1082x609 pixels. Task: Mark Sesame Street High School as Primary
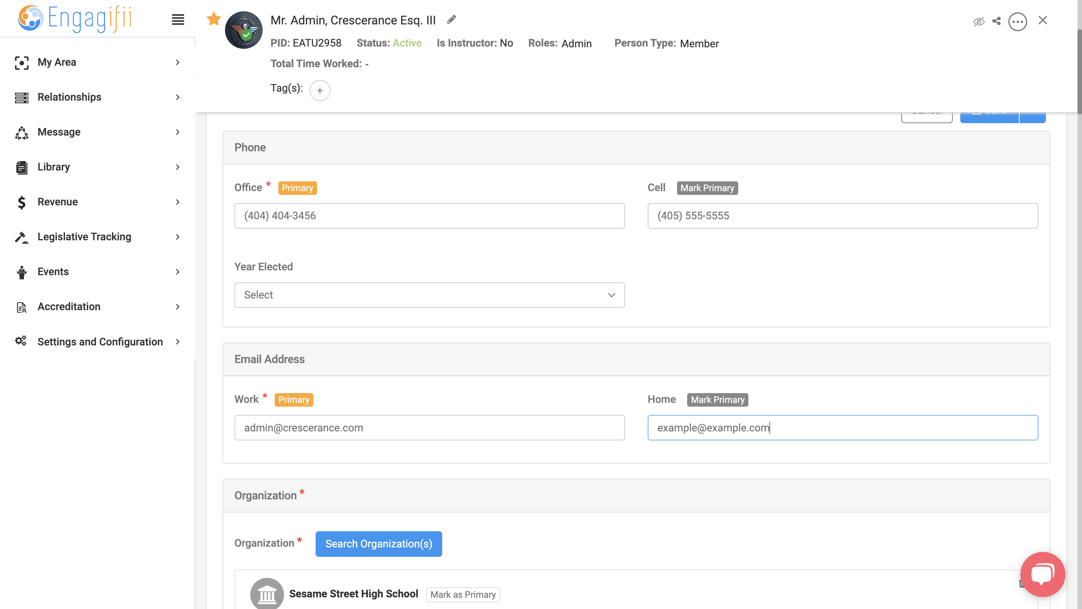pyautogui.click(x=463, y=594)
